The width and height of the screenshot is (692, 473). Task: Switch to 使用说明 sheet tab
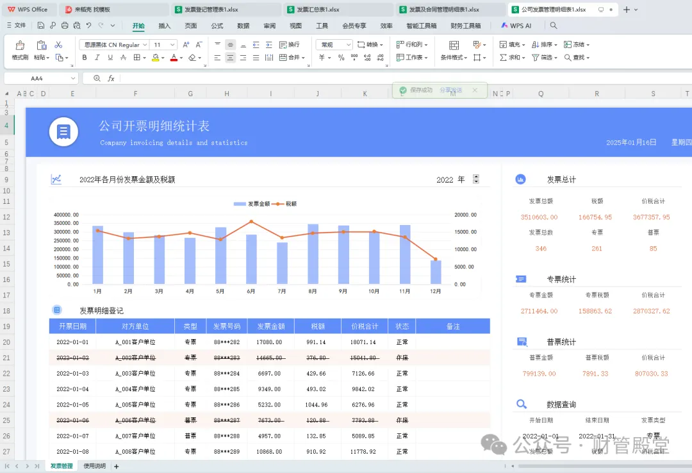94,466
